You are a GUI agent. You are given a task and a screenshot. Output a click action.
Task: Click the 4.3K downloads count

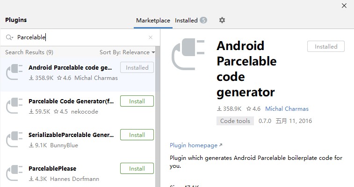pos(38,179)
